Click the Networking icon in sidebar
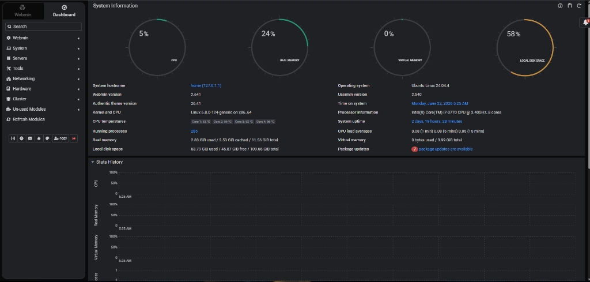Viewport: 590px width, 282px height. pyautogui.click(x=9, y=78)
